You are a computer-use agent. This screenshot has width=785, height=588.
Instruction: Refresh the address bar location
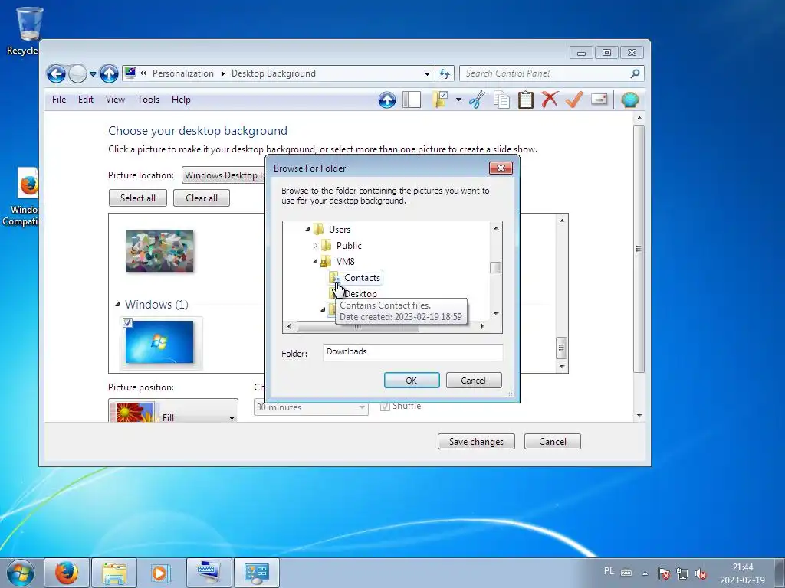pos(445,73)
